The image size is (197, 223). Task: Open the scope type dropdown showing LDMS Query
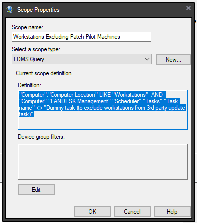point(82,59)
